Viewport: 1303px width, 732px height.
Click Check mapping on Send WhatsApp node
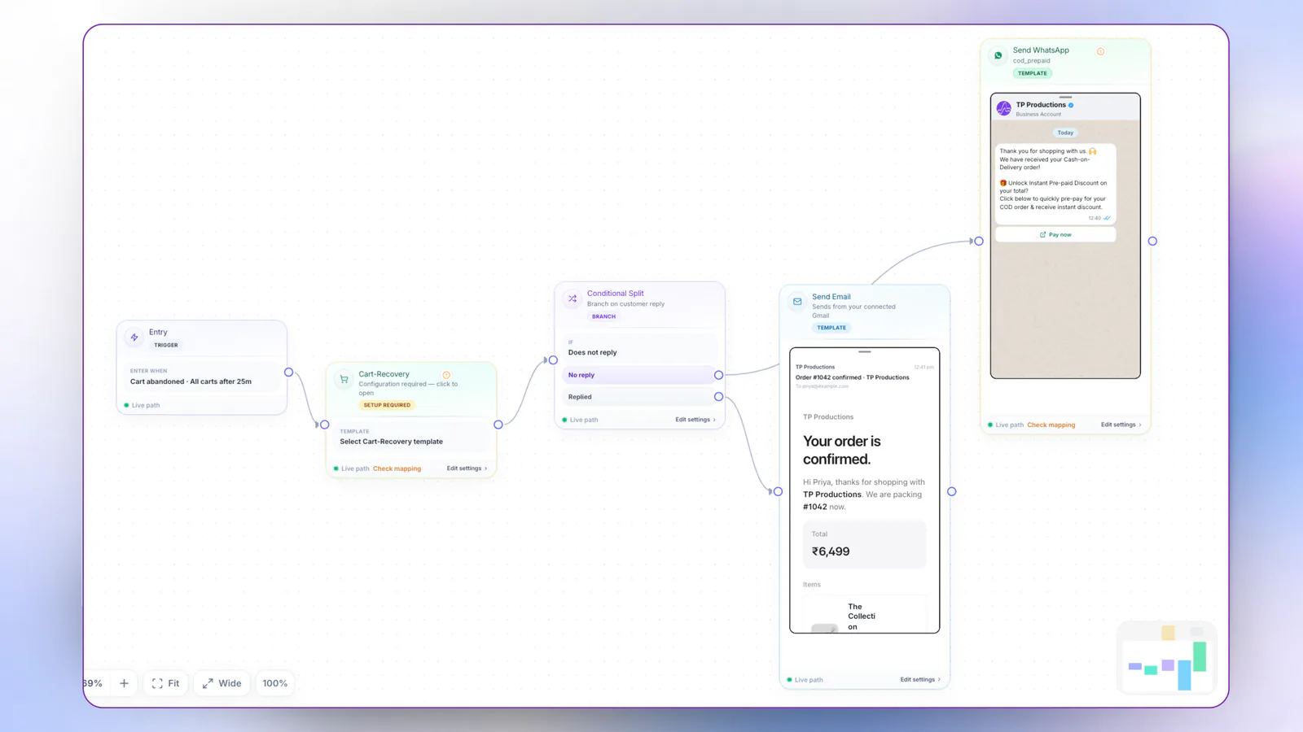(1051, 425)
